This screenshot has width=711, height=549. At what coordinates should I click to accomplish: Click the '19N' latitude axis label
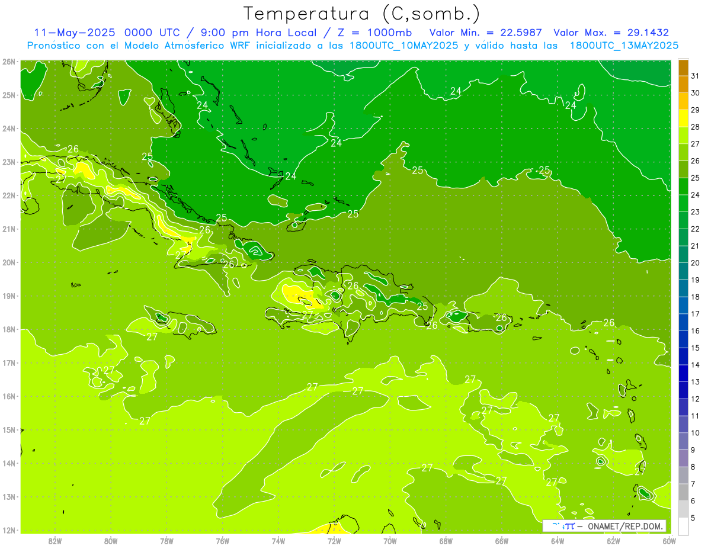click(9, 296)
